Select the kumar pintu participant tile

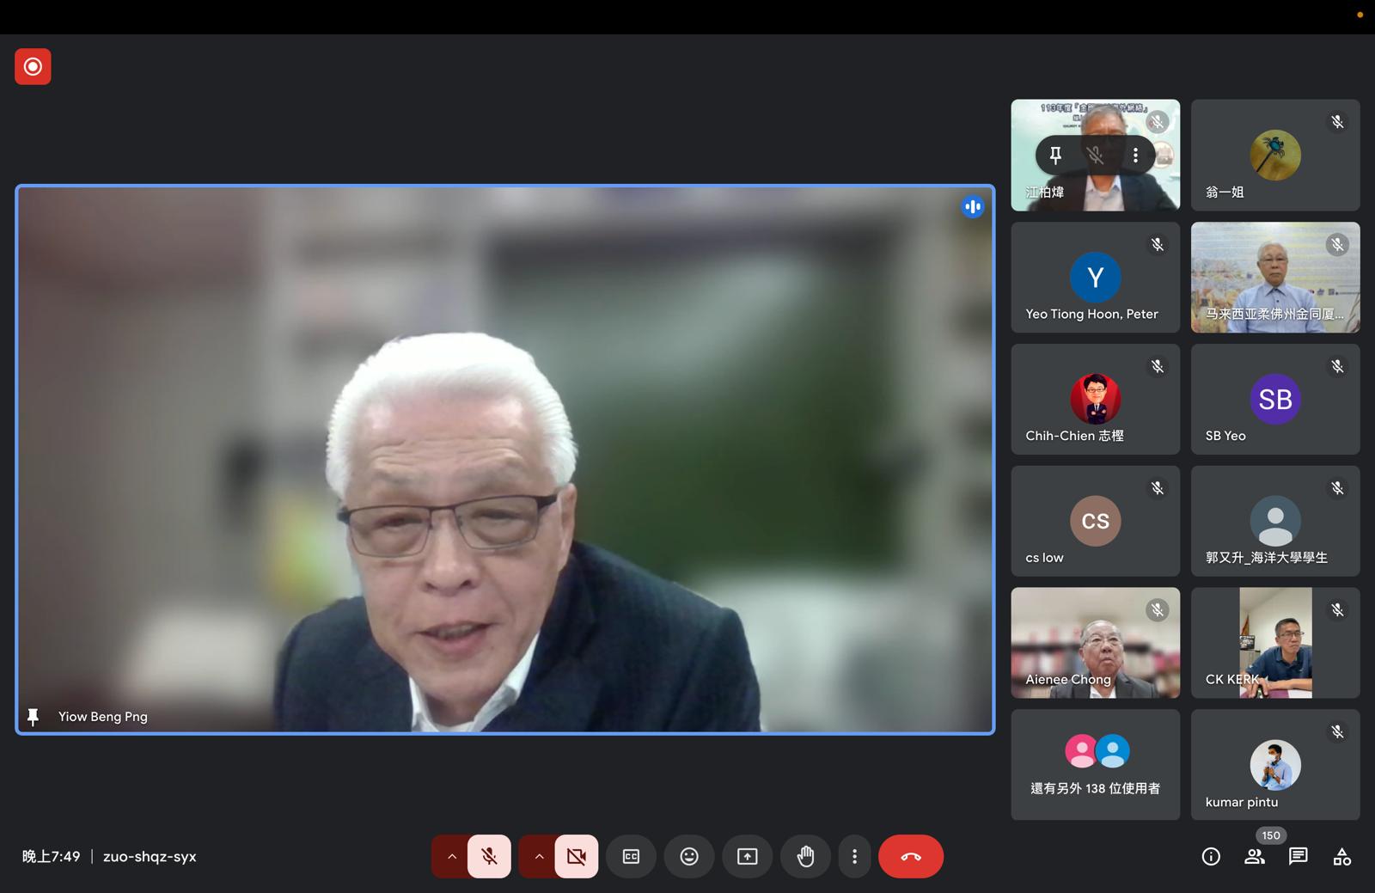point(1275,764)
